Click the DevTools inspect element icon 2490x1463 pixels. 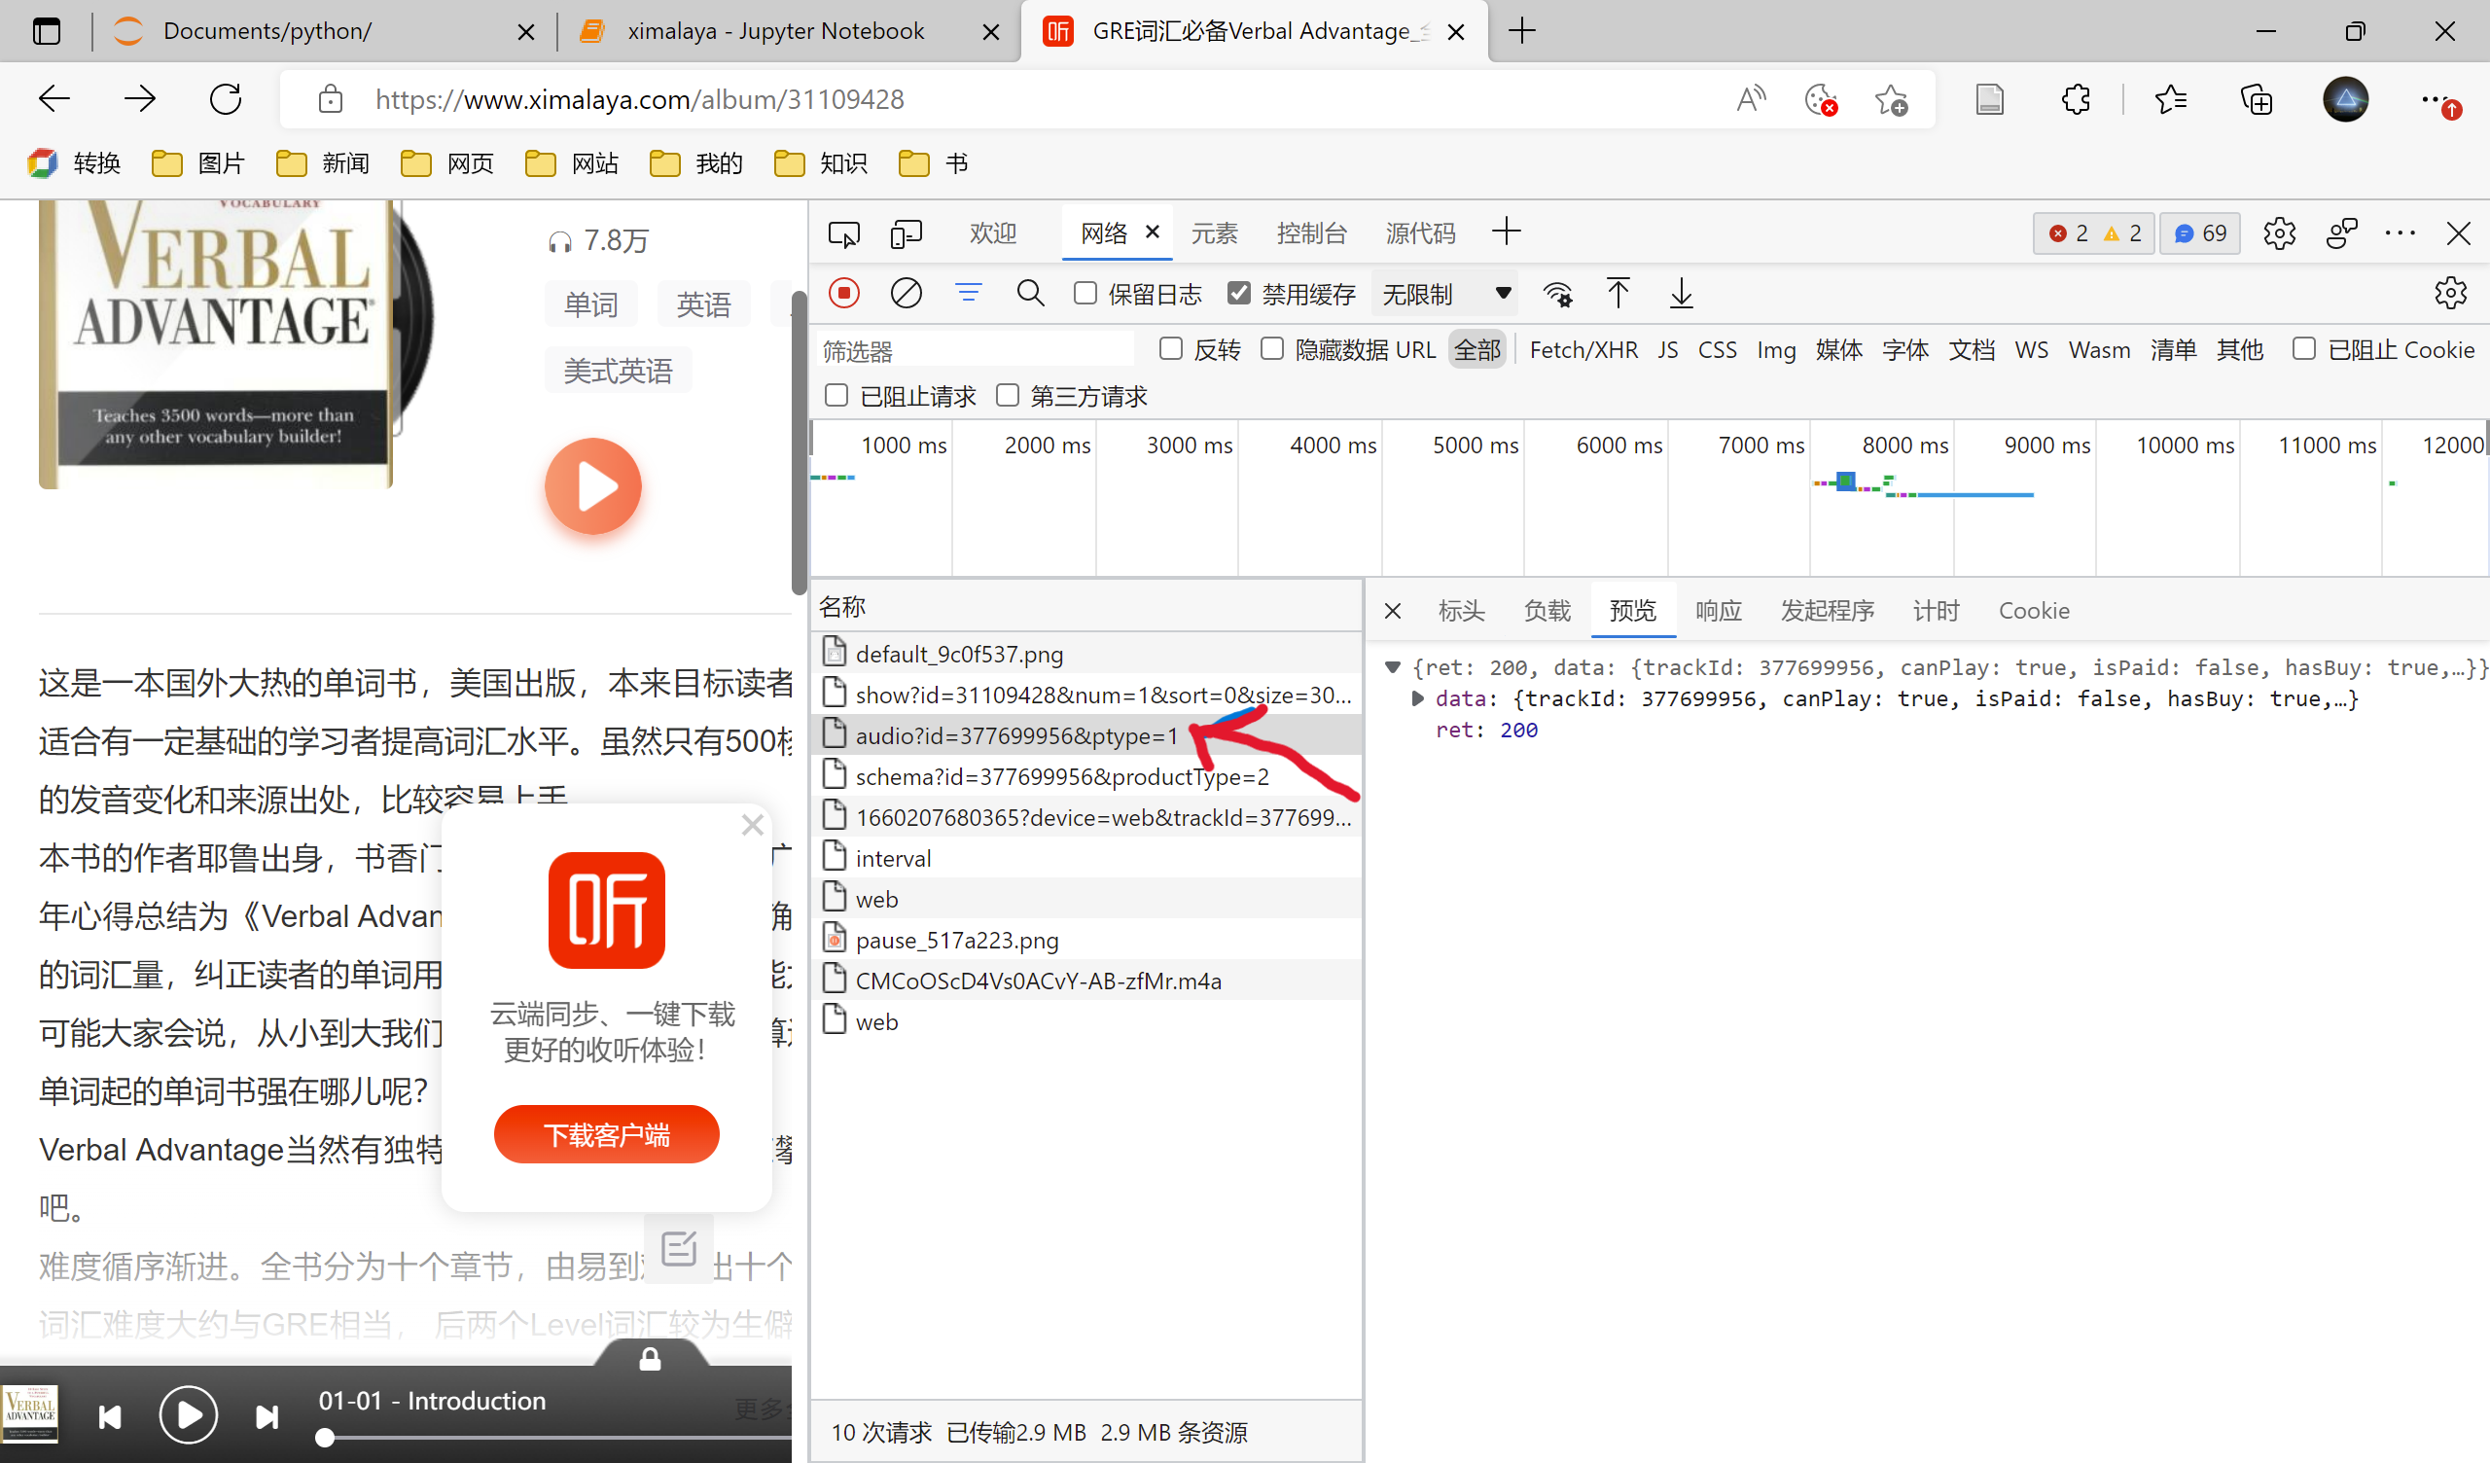point(843,234)
